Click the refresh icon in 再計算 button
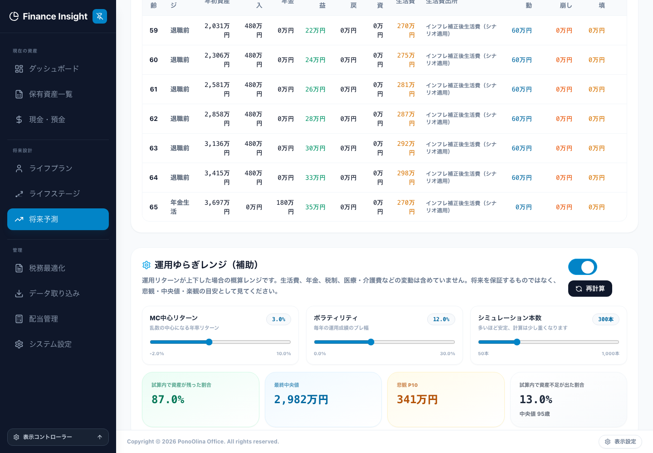This screenshot has height=453, width=653. 579,289
